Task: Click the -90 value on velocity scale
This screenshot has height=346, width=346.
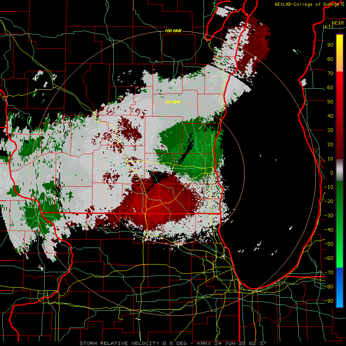Action: tap(329, 301)
